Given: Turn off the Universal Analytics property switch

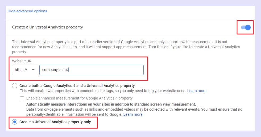Looking at the screenshot, I should (x=246, y=27).
